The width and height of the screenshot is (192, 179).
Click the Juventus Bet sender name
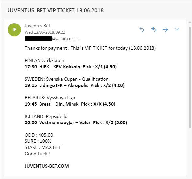pyautogui.click(x=38, y=26)
